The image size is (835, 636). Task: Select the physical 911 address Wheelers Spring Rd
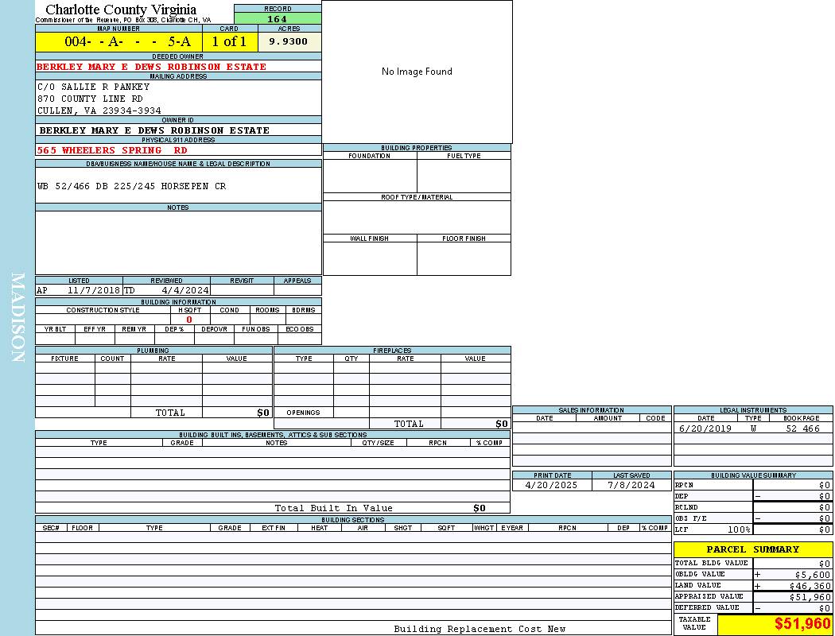coord(112,150)
